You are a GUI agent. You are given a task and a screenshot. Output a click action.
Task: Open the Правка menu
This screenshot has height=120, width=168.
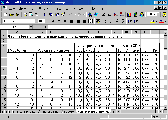click(x=24, y=8)
